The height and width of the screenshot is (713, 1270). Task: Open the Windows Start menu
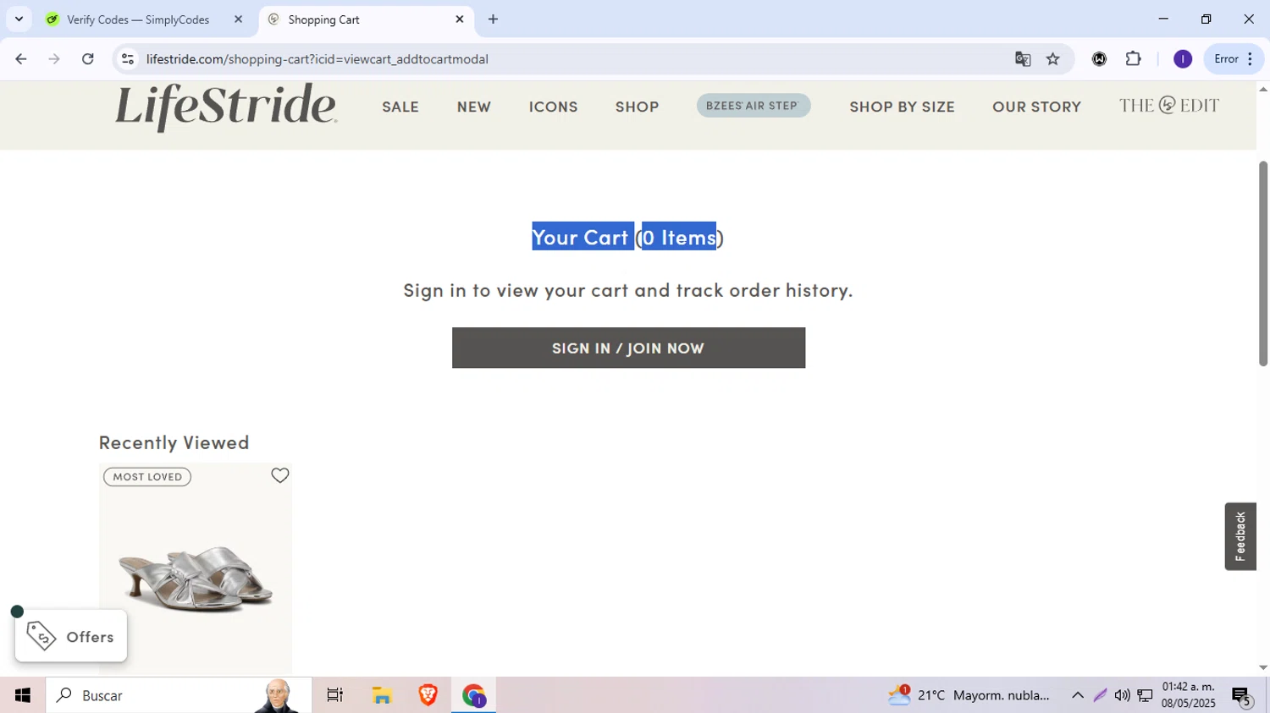coord(23,695)
